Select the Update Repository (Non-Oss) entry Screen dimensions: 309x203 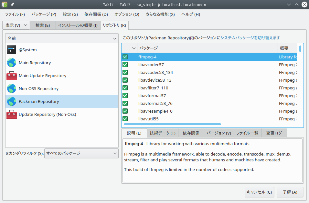point(62,115)
